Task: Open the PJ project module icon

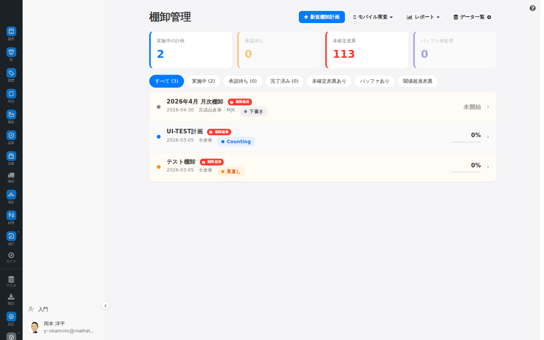Action: pyautogui.click(x=11, y=52)
